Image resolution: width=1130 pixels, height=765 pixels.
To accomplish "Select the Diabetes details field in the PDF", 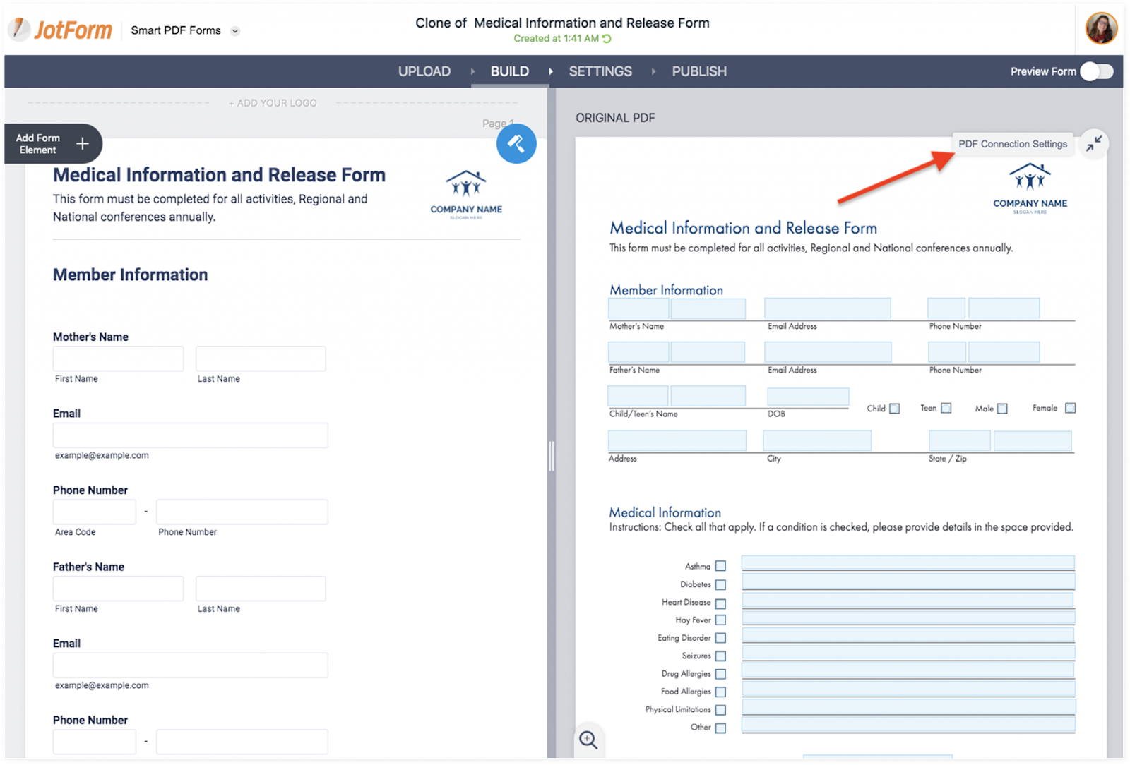I will click(908, 581).
